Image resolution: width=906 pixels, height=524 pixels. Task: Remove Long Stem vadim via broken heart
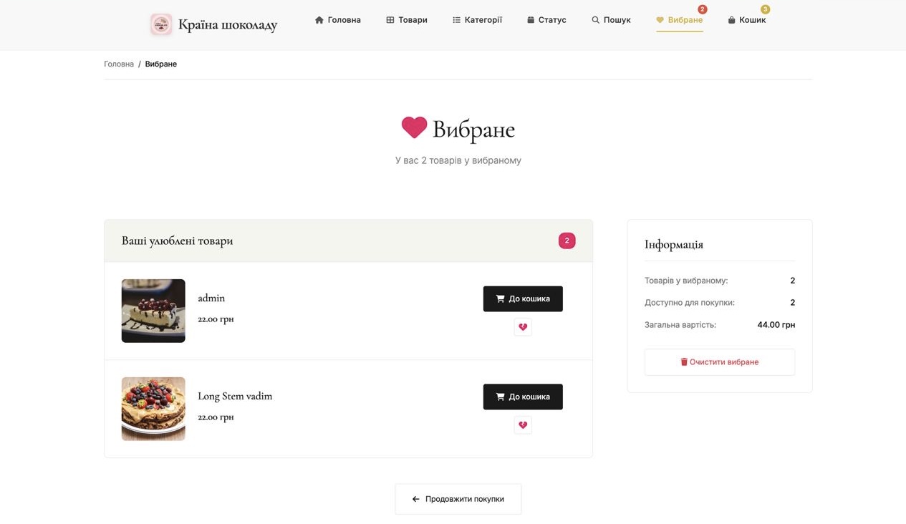(523, 425)
